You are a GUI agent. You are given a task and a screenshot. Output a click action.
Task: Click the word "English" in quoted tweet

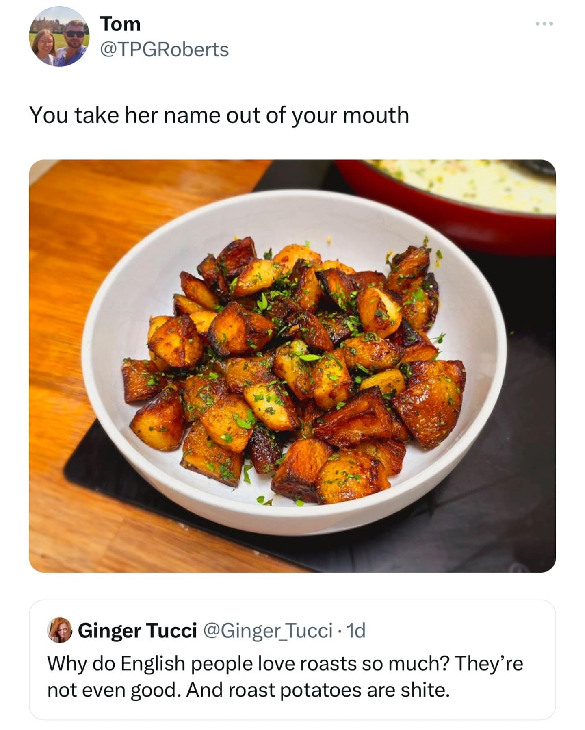pyautogui.click(x=152, y=663)
